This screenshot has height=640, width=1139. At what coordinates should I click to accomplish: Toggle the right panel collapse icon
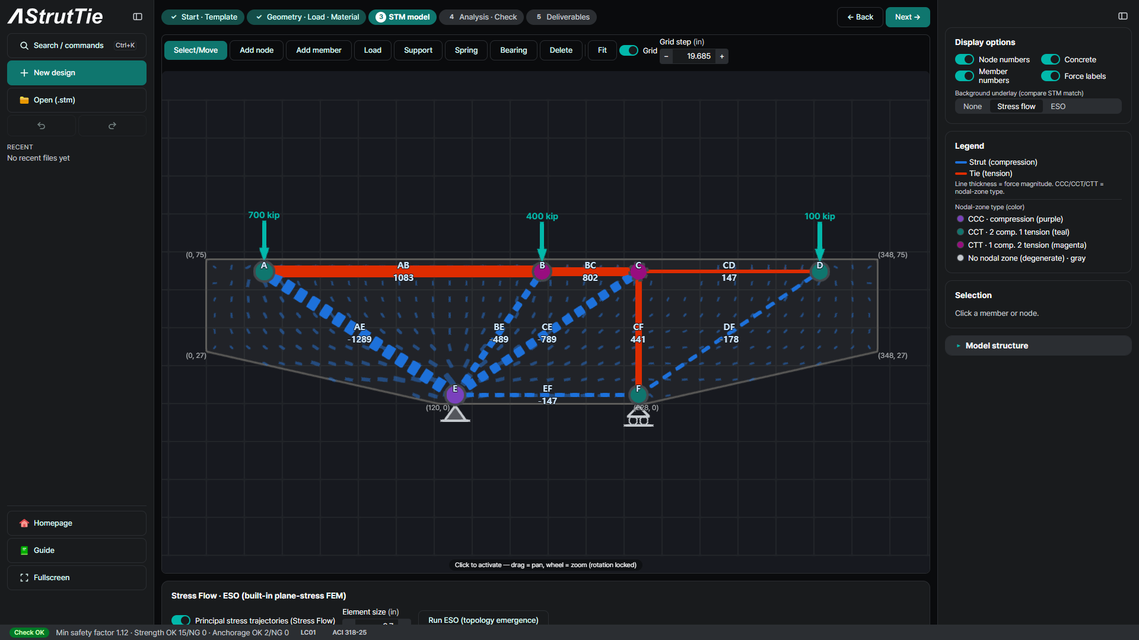(x=1123, y=17)
